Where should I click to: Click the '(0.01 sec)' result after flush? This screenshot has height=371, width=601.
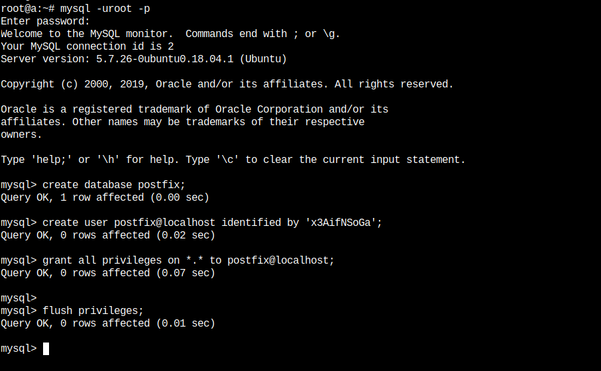pos(186,323)
